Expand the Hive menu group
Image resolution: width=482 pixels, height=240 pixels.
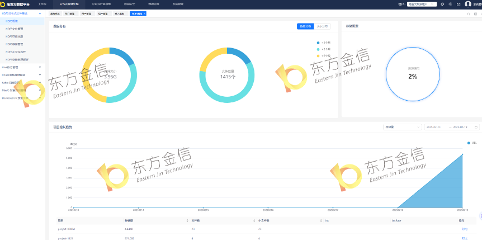(22, 67)
